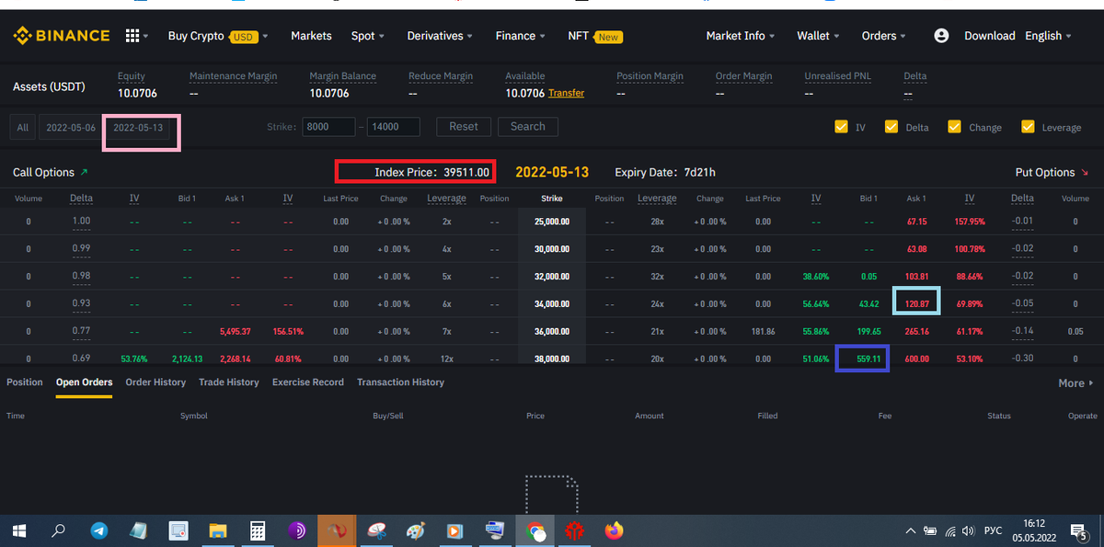Click the Binance logo
Viewport: 1104px width, 547px height.
click(61, 36)
